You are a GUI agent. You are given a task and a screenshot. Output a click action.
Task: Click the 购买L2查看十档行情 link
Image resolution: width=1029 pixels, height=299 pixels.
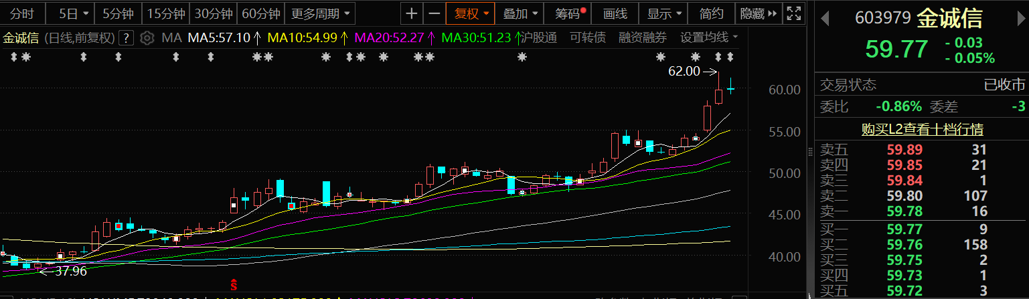pos(922,129)
